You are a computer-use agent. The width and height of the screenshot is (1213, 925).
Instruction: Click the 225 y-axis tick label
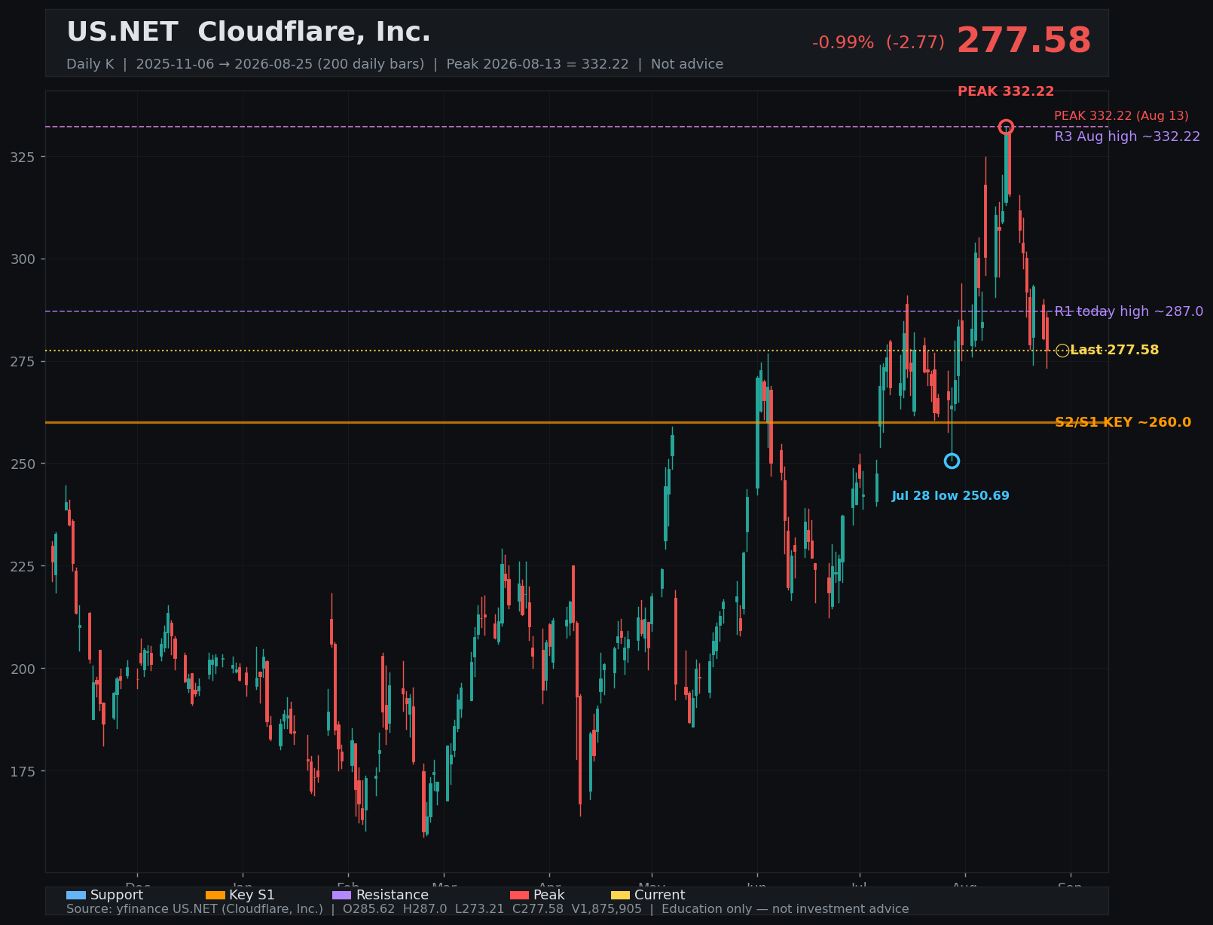(x=23, y=566)
